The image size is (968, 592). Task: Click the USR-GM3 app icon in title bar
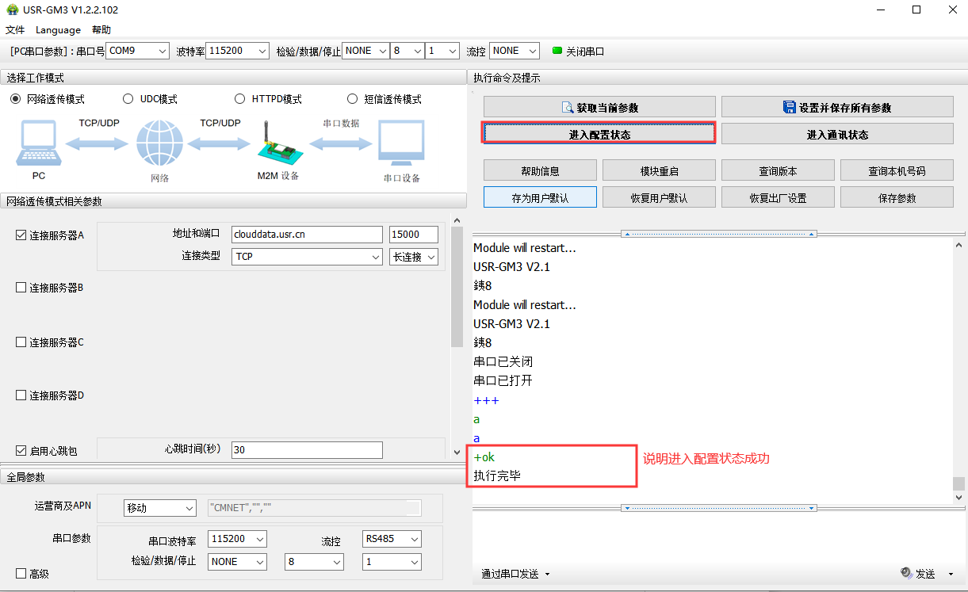tap(12, 10)
